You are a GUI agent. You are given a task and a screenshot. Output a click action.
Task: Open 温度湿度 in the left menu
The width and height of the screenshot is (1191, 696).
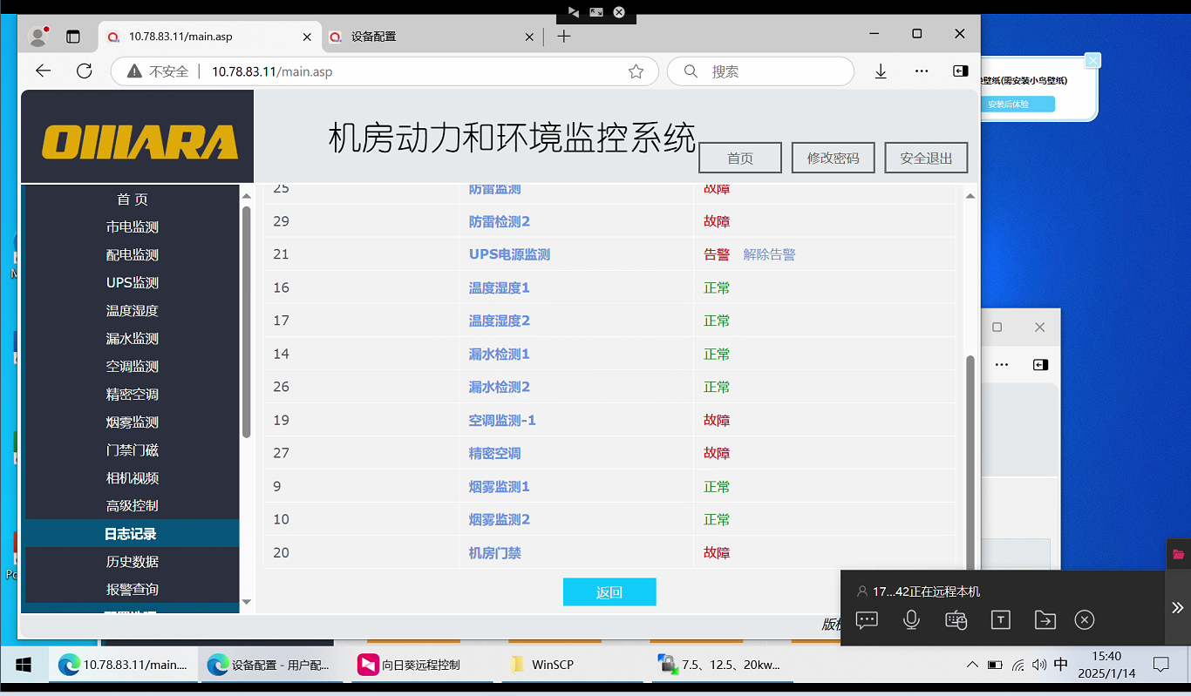133,311
